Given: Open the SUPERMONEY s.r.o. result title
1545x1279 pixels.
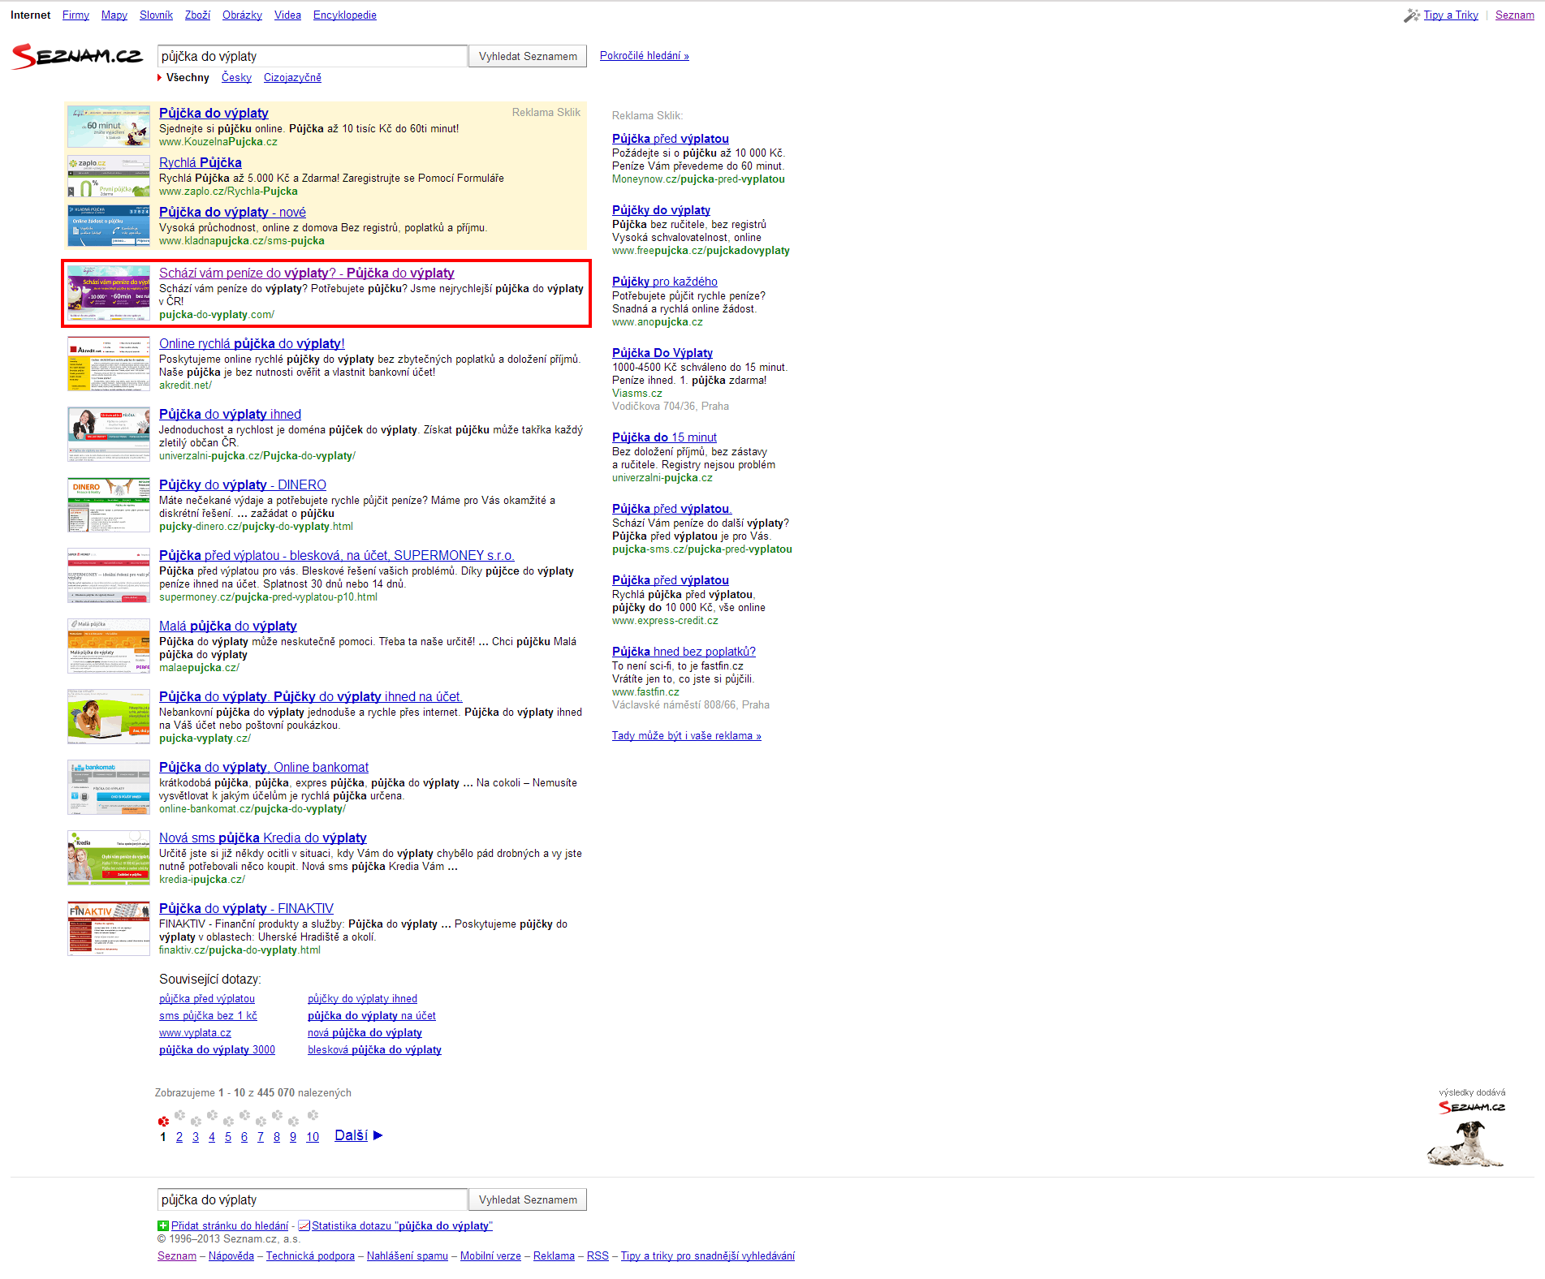Looking at the screenshot, I should pyautogui.click(x=337, y=556).
